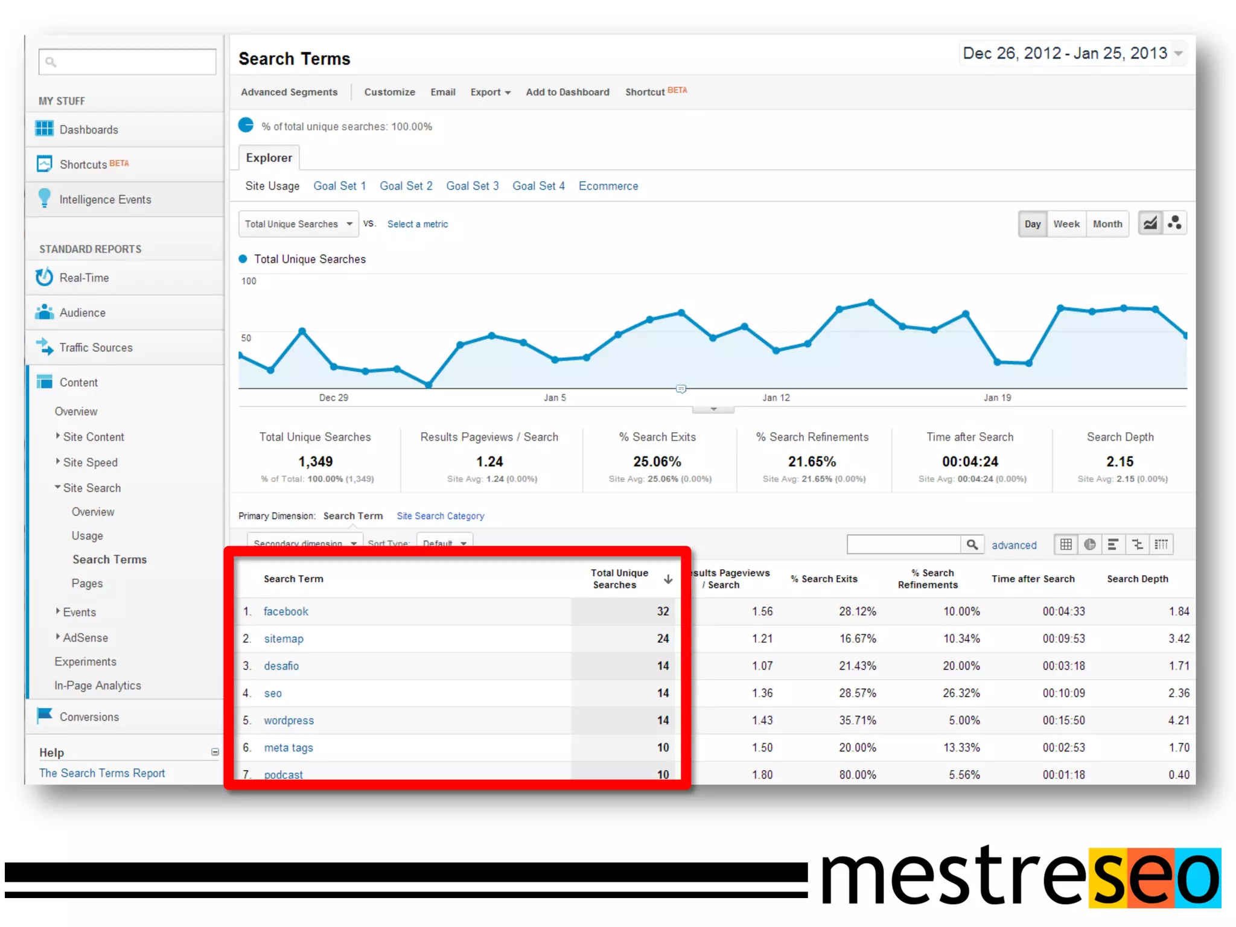
Task: Set graph interval to Week
Action: pos(1066,224)
